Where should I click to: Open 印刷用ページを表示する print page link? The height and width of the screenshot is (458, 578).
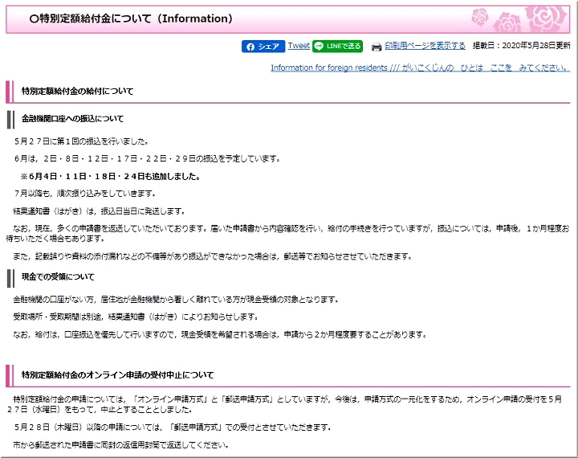tap(425, 46)
